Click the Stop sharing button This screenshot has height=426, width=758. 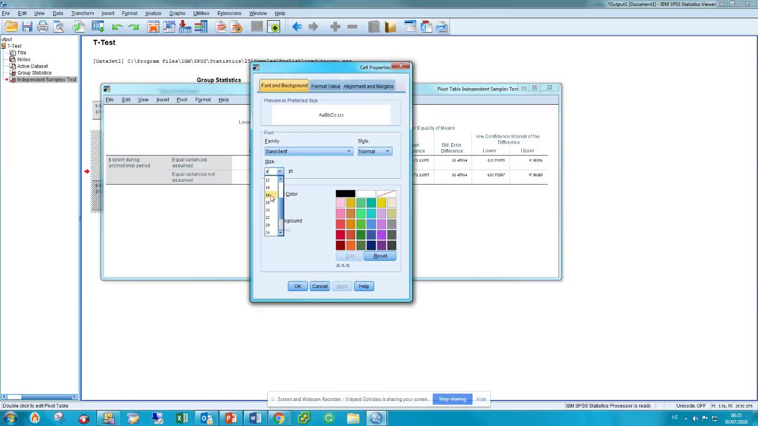click(x=452, y=399)
